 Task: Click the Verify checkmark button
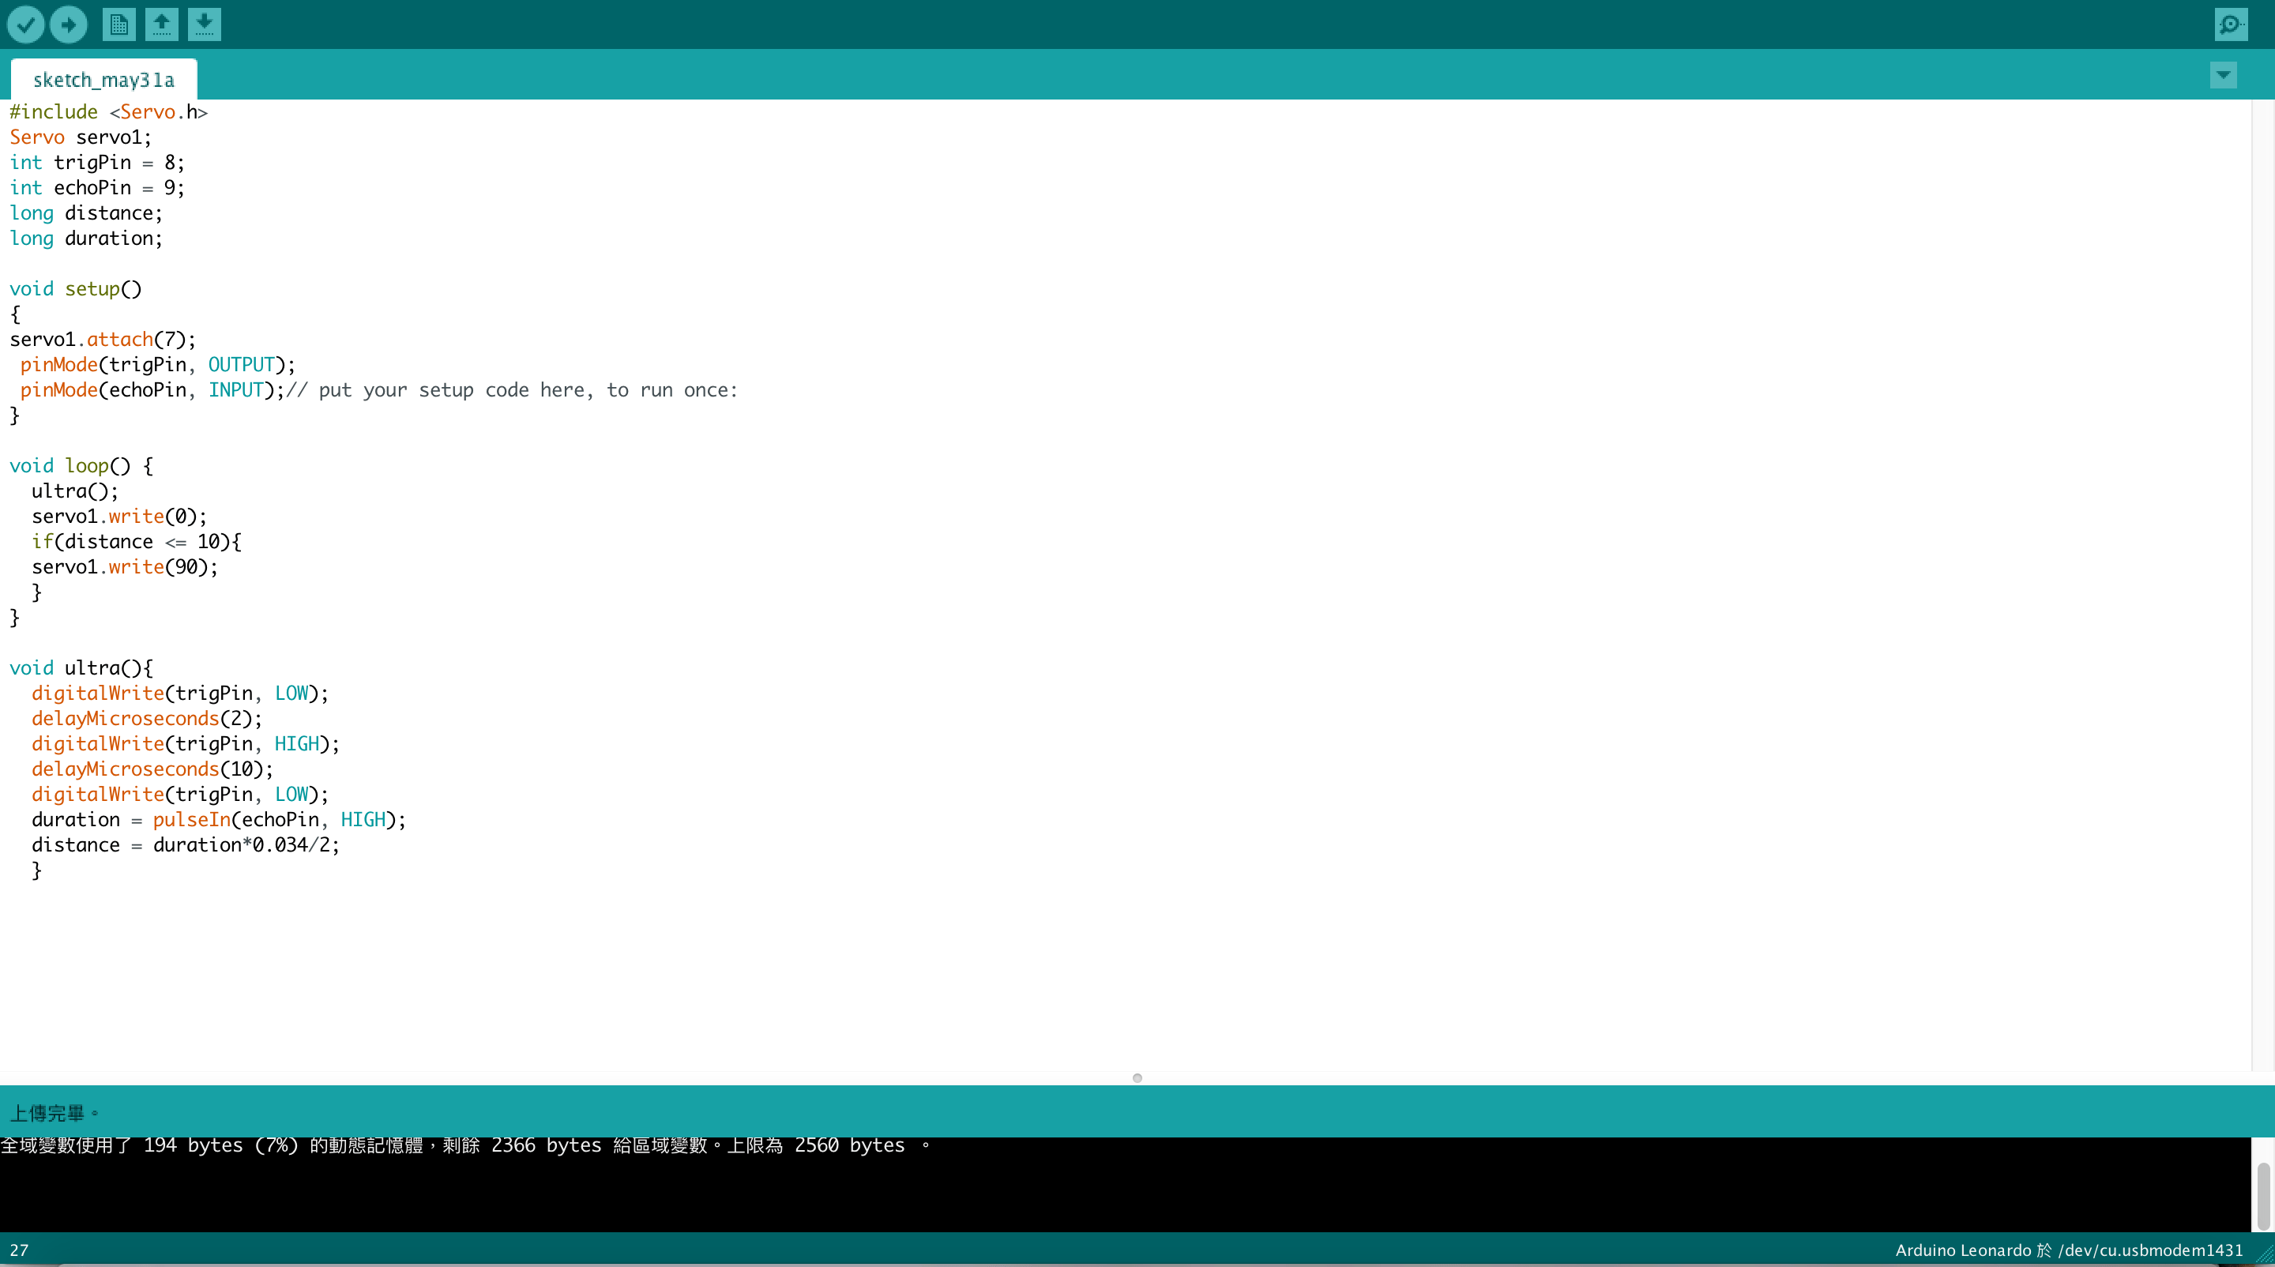[25, 24]
